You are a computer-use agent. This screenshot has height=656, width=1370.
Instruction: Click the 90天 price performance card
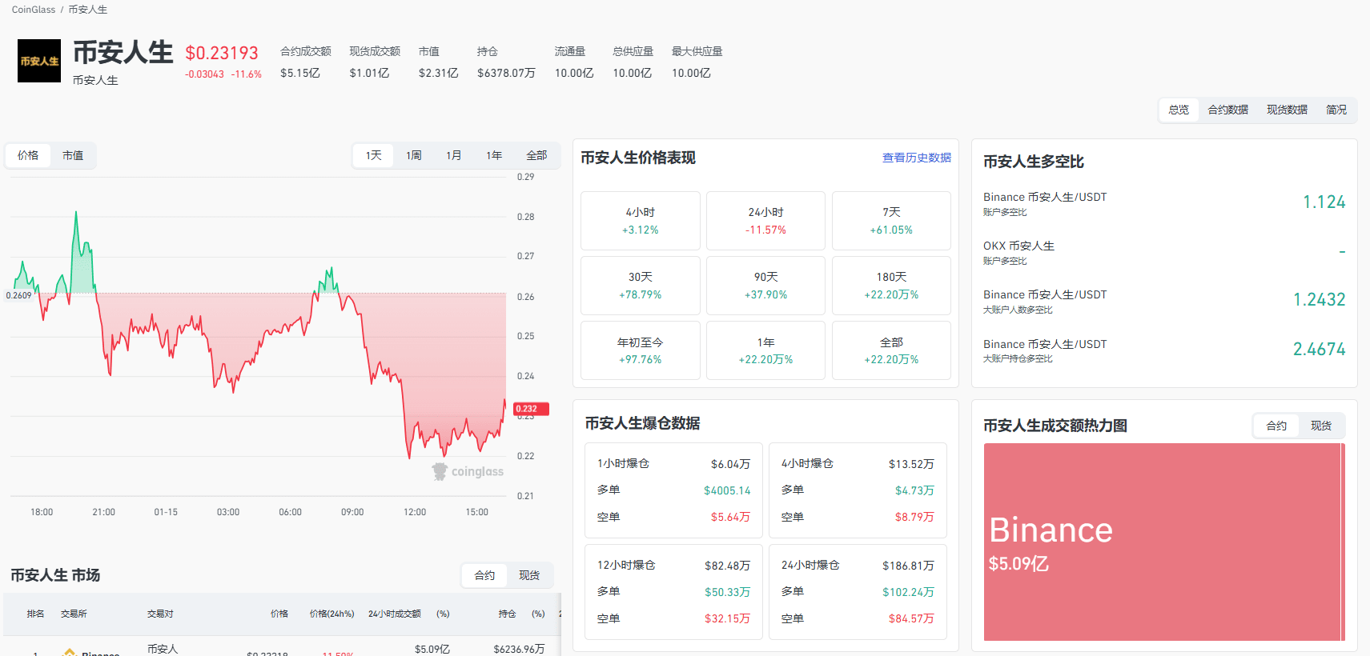click(x=765, y=286)
